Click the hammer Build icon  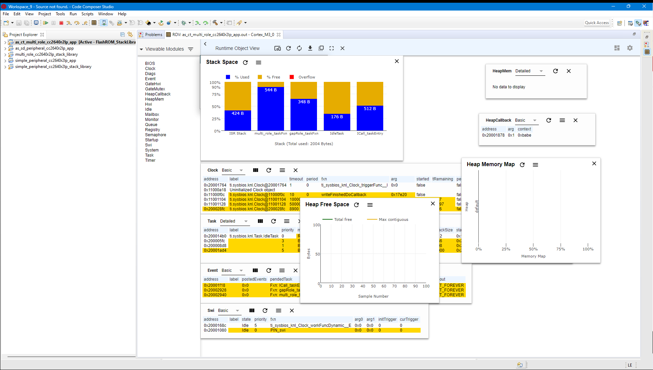pyautogui.click(x=215, y=23)
